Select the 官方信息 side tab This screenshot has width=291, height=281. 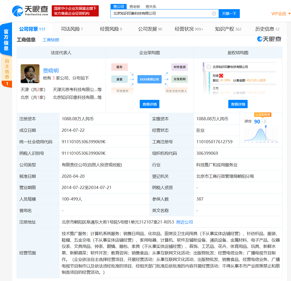pyautogui.click(x=6, y=39)
